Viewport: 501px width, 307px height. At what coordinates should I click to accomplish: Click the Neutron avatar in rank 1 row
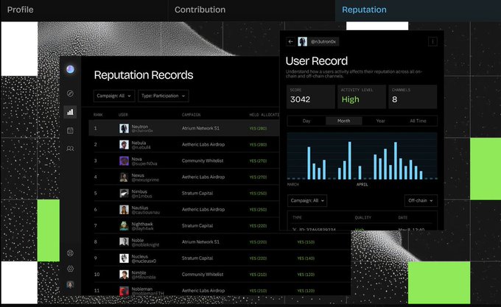click(124, 128)
